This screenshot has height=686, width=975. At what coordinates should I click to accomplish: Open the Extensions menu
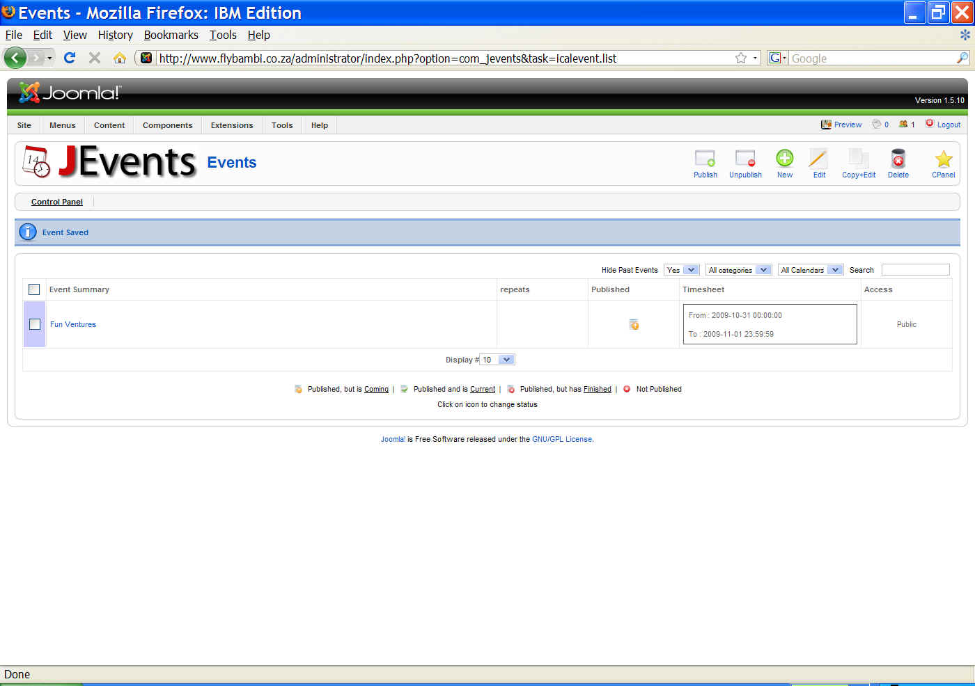click(x=232, y=125)
